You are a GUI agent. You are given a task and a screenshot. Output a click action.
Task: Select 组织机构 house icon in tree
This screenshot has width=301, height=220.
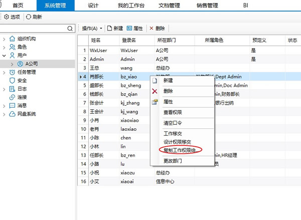pyautogui.click(x=12, y=39)
